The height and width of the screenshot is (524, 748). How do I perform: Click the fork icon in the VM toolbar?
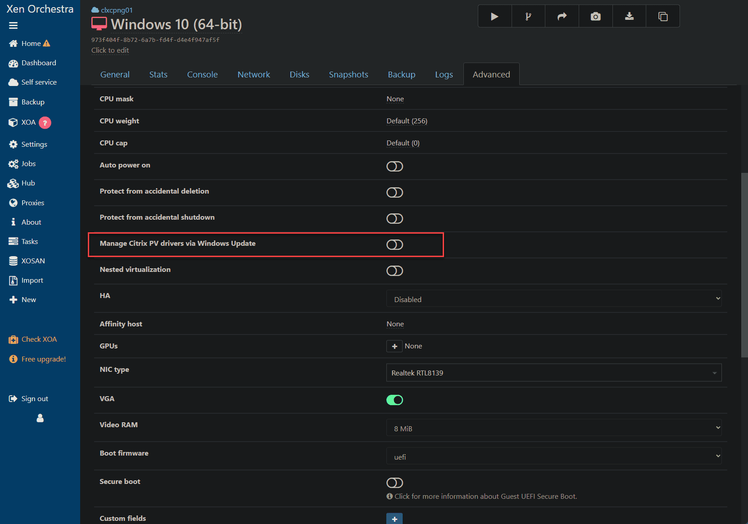coord(528,17)
